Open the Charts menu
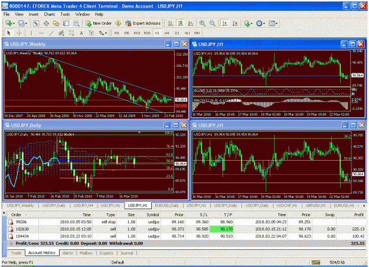 [49, 14]
